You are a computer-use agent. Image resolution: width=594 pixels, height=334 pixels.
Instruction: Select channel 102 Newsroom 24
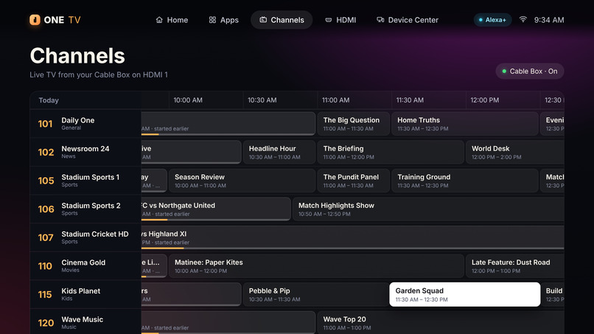click(85, 152)
